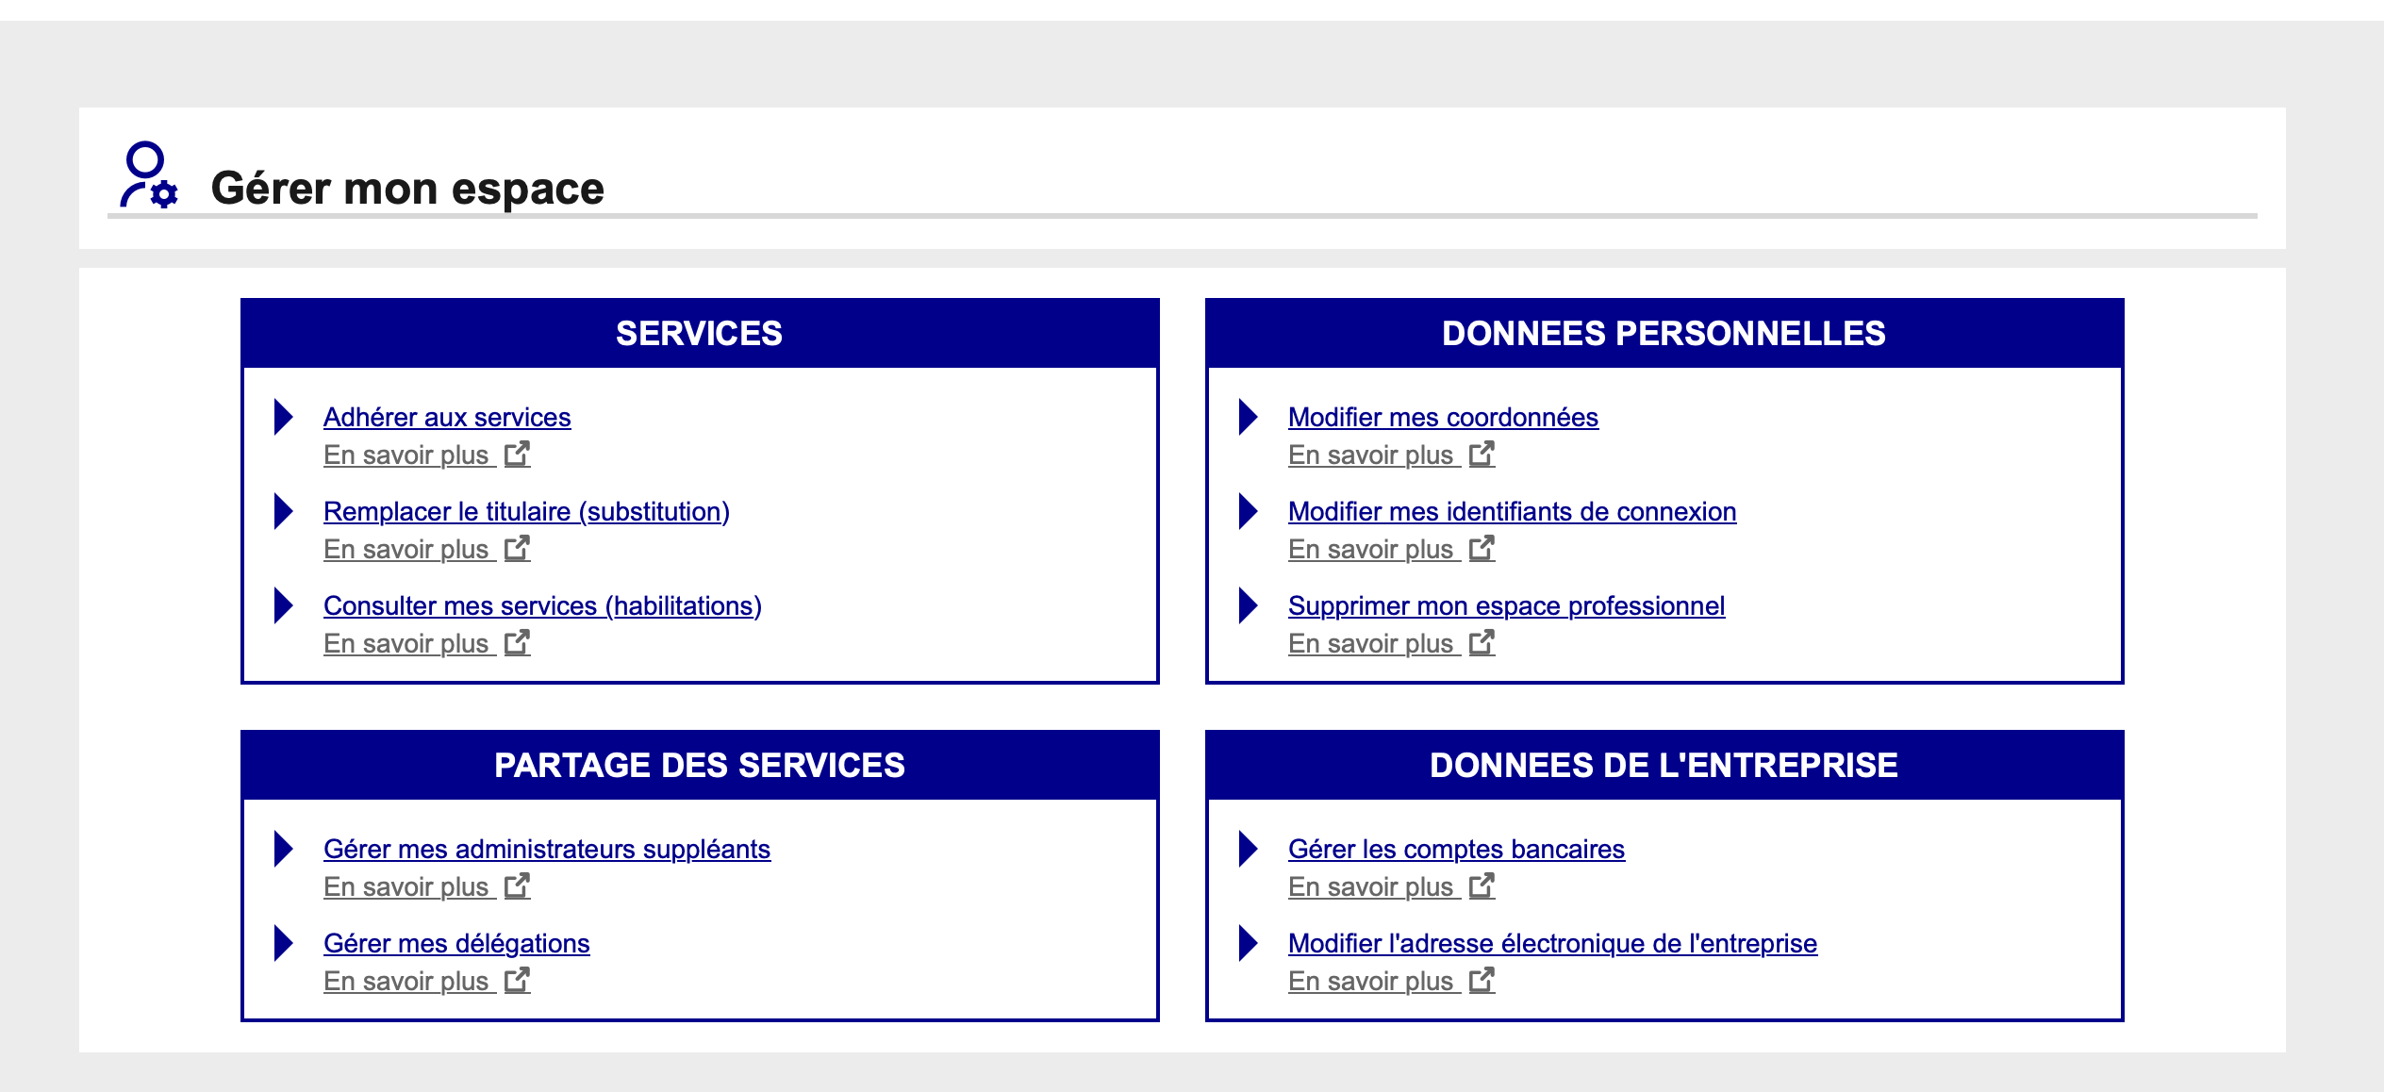Screen dimensions: 2384x1092
Task: Click external-link icon below Gérer mes délégations
Action: click(x=518, y=980)
